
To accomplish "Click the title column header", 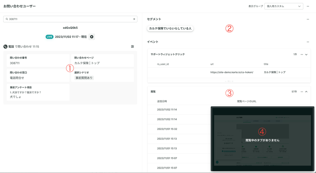I will click(x=266, y=64).
